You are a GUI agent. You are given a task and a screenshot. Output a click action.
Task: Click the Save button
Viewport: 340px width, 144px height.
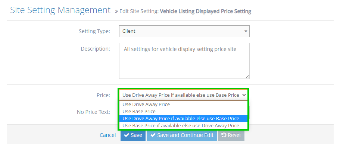[133, 135]
